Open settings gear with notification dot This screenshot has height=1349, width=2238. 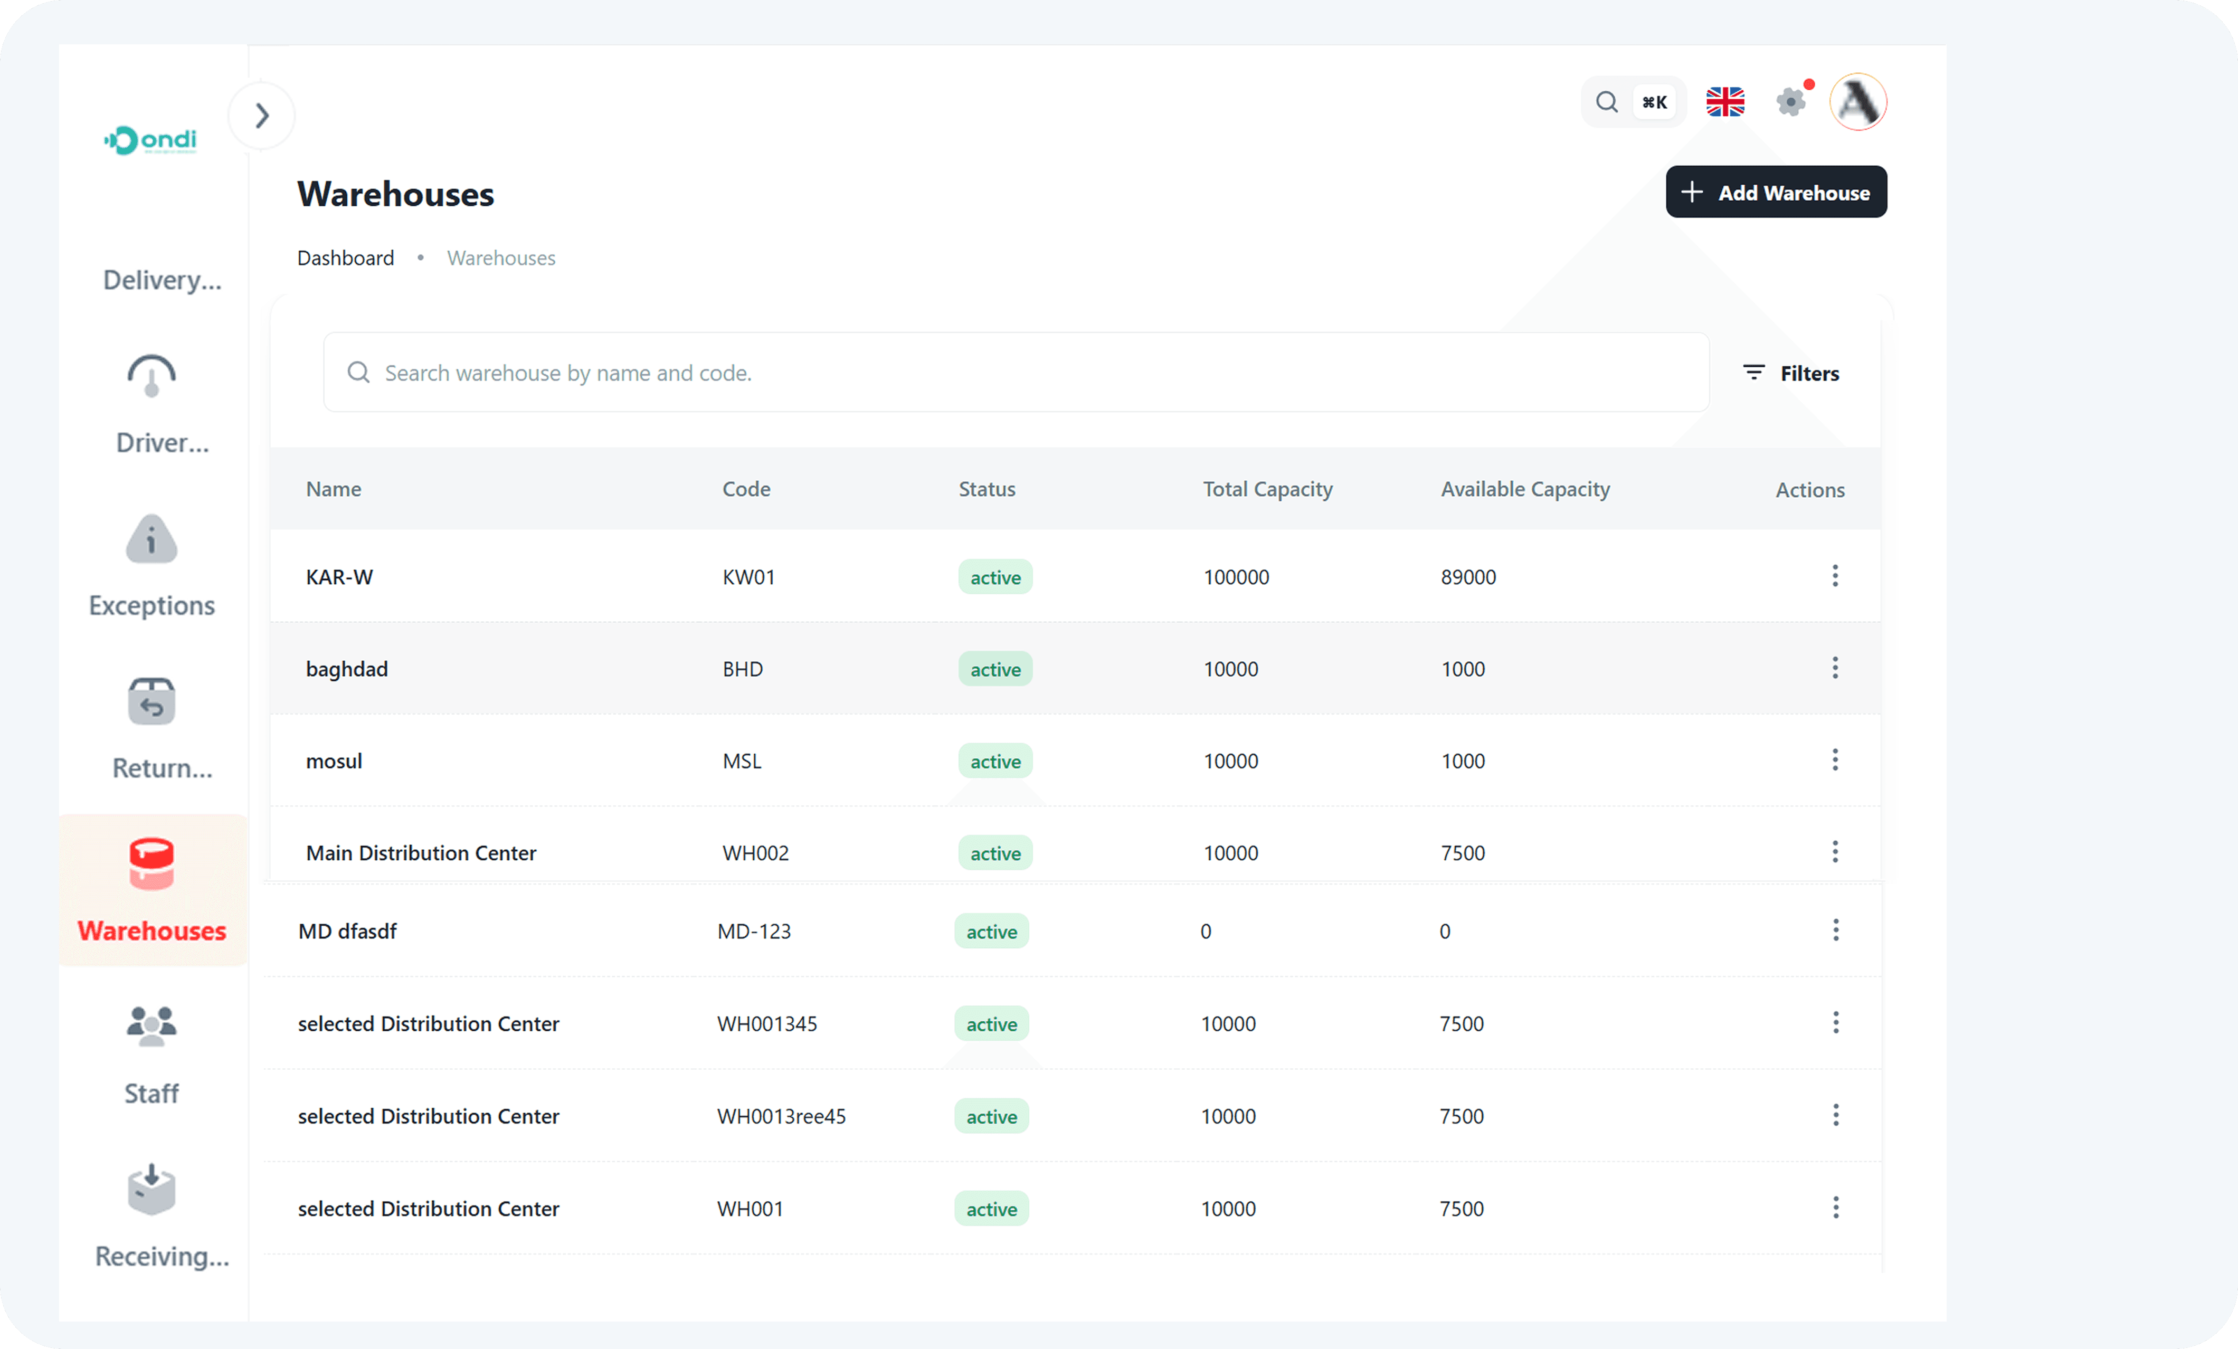click(x=1791, y=101)
